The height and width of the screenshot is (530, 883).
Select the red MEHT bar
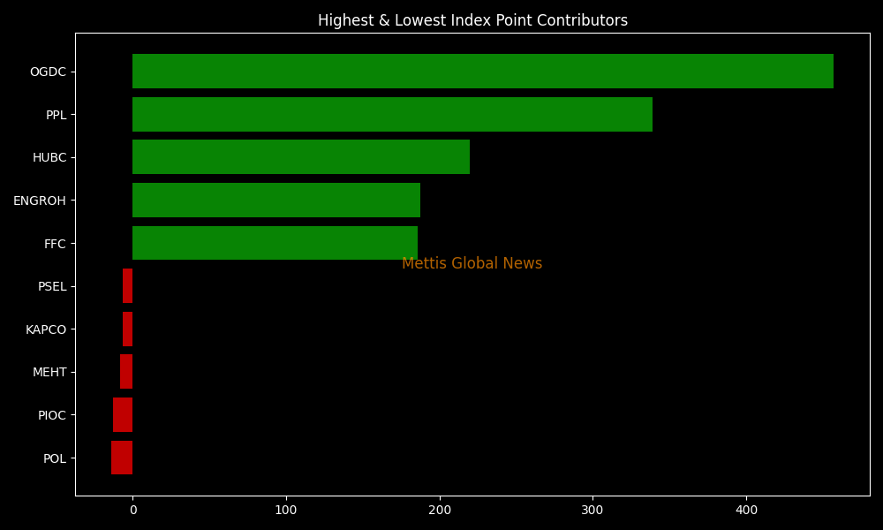(126, 372)
